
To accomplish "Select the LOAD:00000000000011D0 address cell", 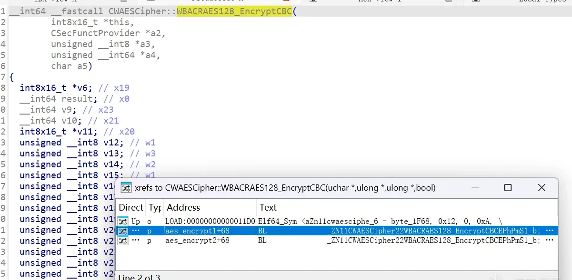I will click(x=211, y=221).
